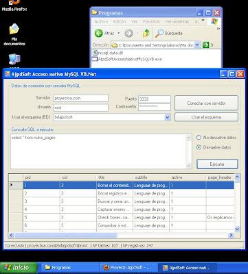Image resolution: width=248 pixels, height=274 pixels.
Task: Click subtitle column header
Action: 151,177
